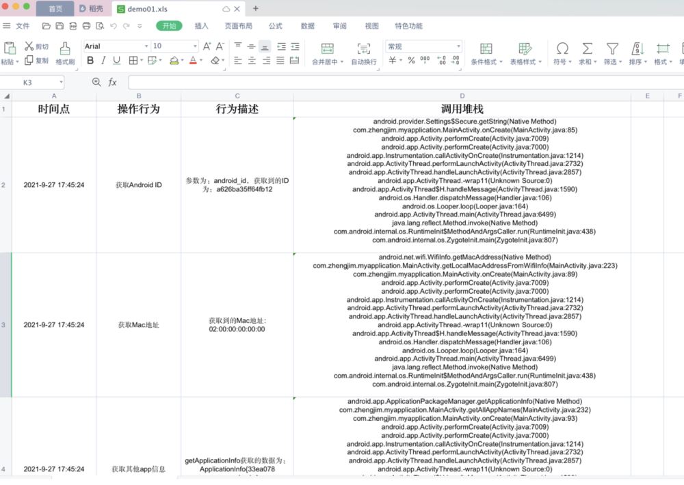Expand the 合并居中 merge options
Screen dimensions: 684x485
tap(342, 62)
